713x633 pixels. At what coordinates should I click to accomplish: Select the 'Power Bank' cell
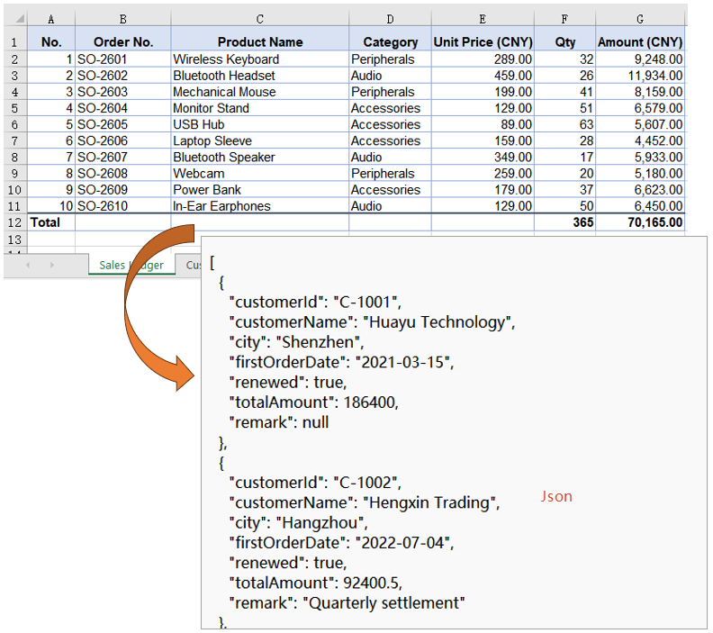click(259, 190)
